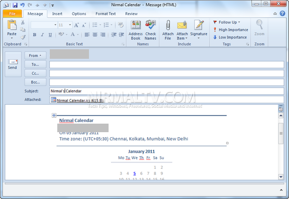The image size is (289, 199).
Task: Toggle Bold formatting
Action: [x=35, y=35]
